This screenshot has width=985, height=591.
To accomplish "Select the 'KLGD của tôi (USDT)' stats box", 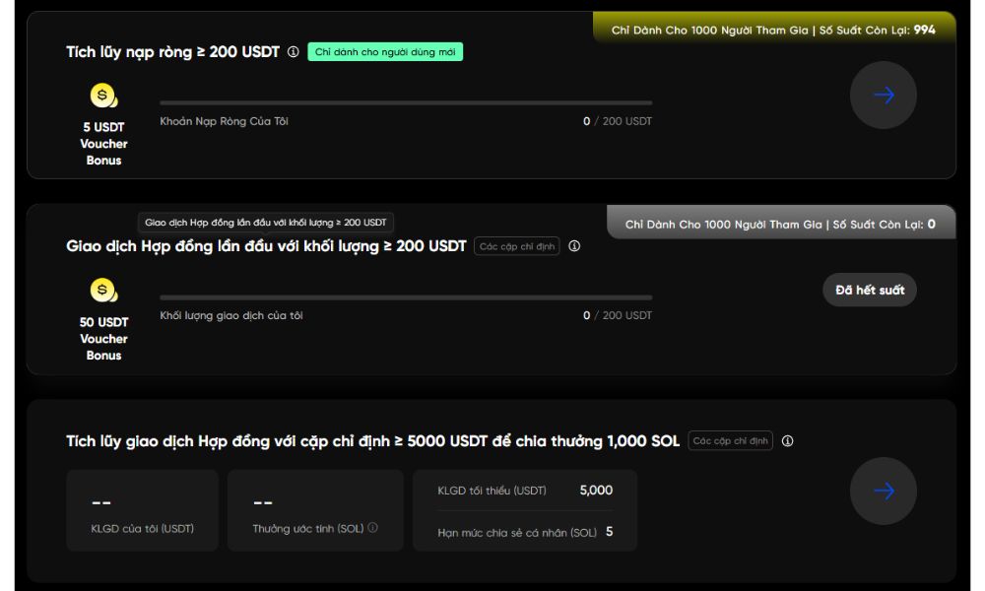I will click(143, 510).
